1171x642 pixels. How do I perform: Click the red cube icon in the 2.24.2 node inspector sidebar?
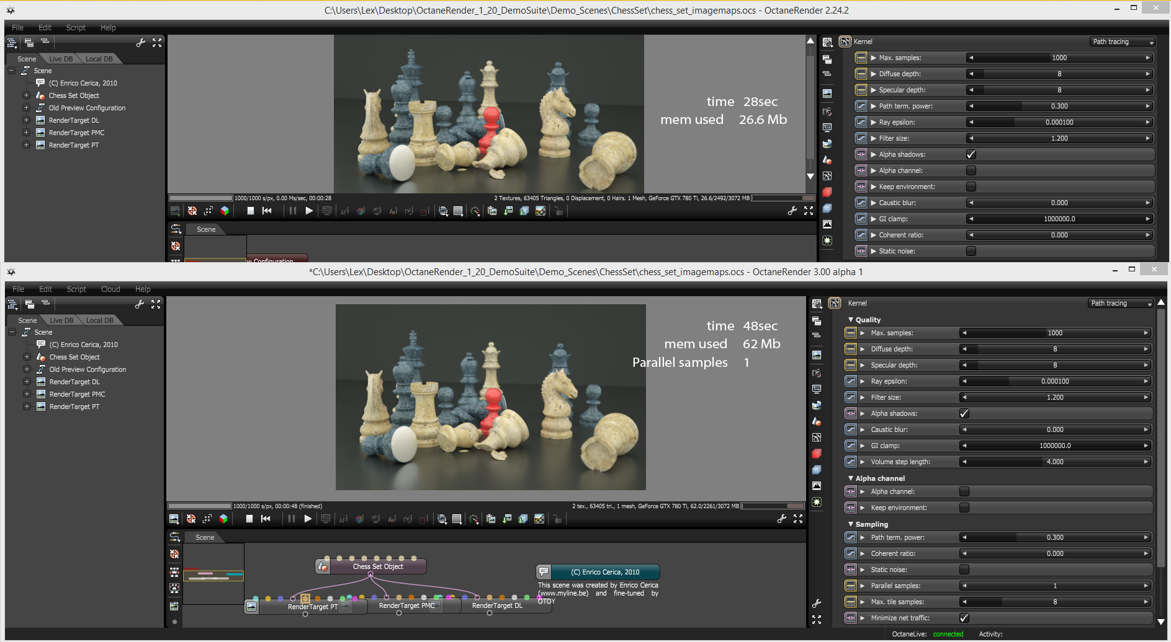pos(827,192)
